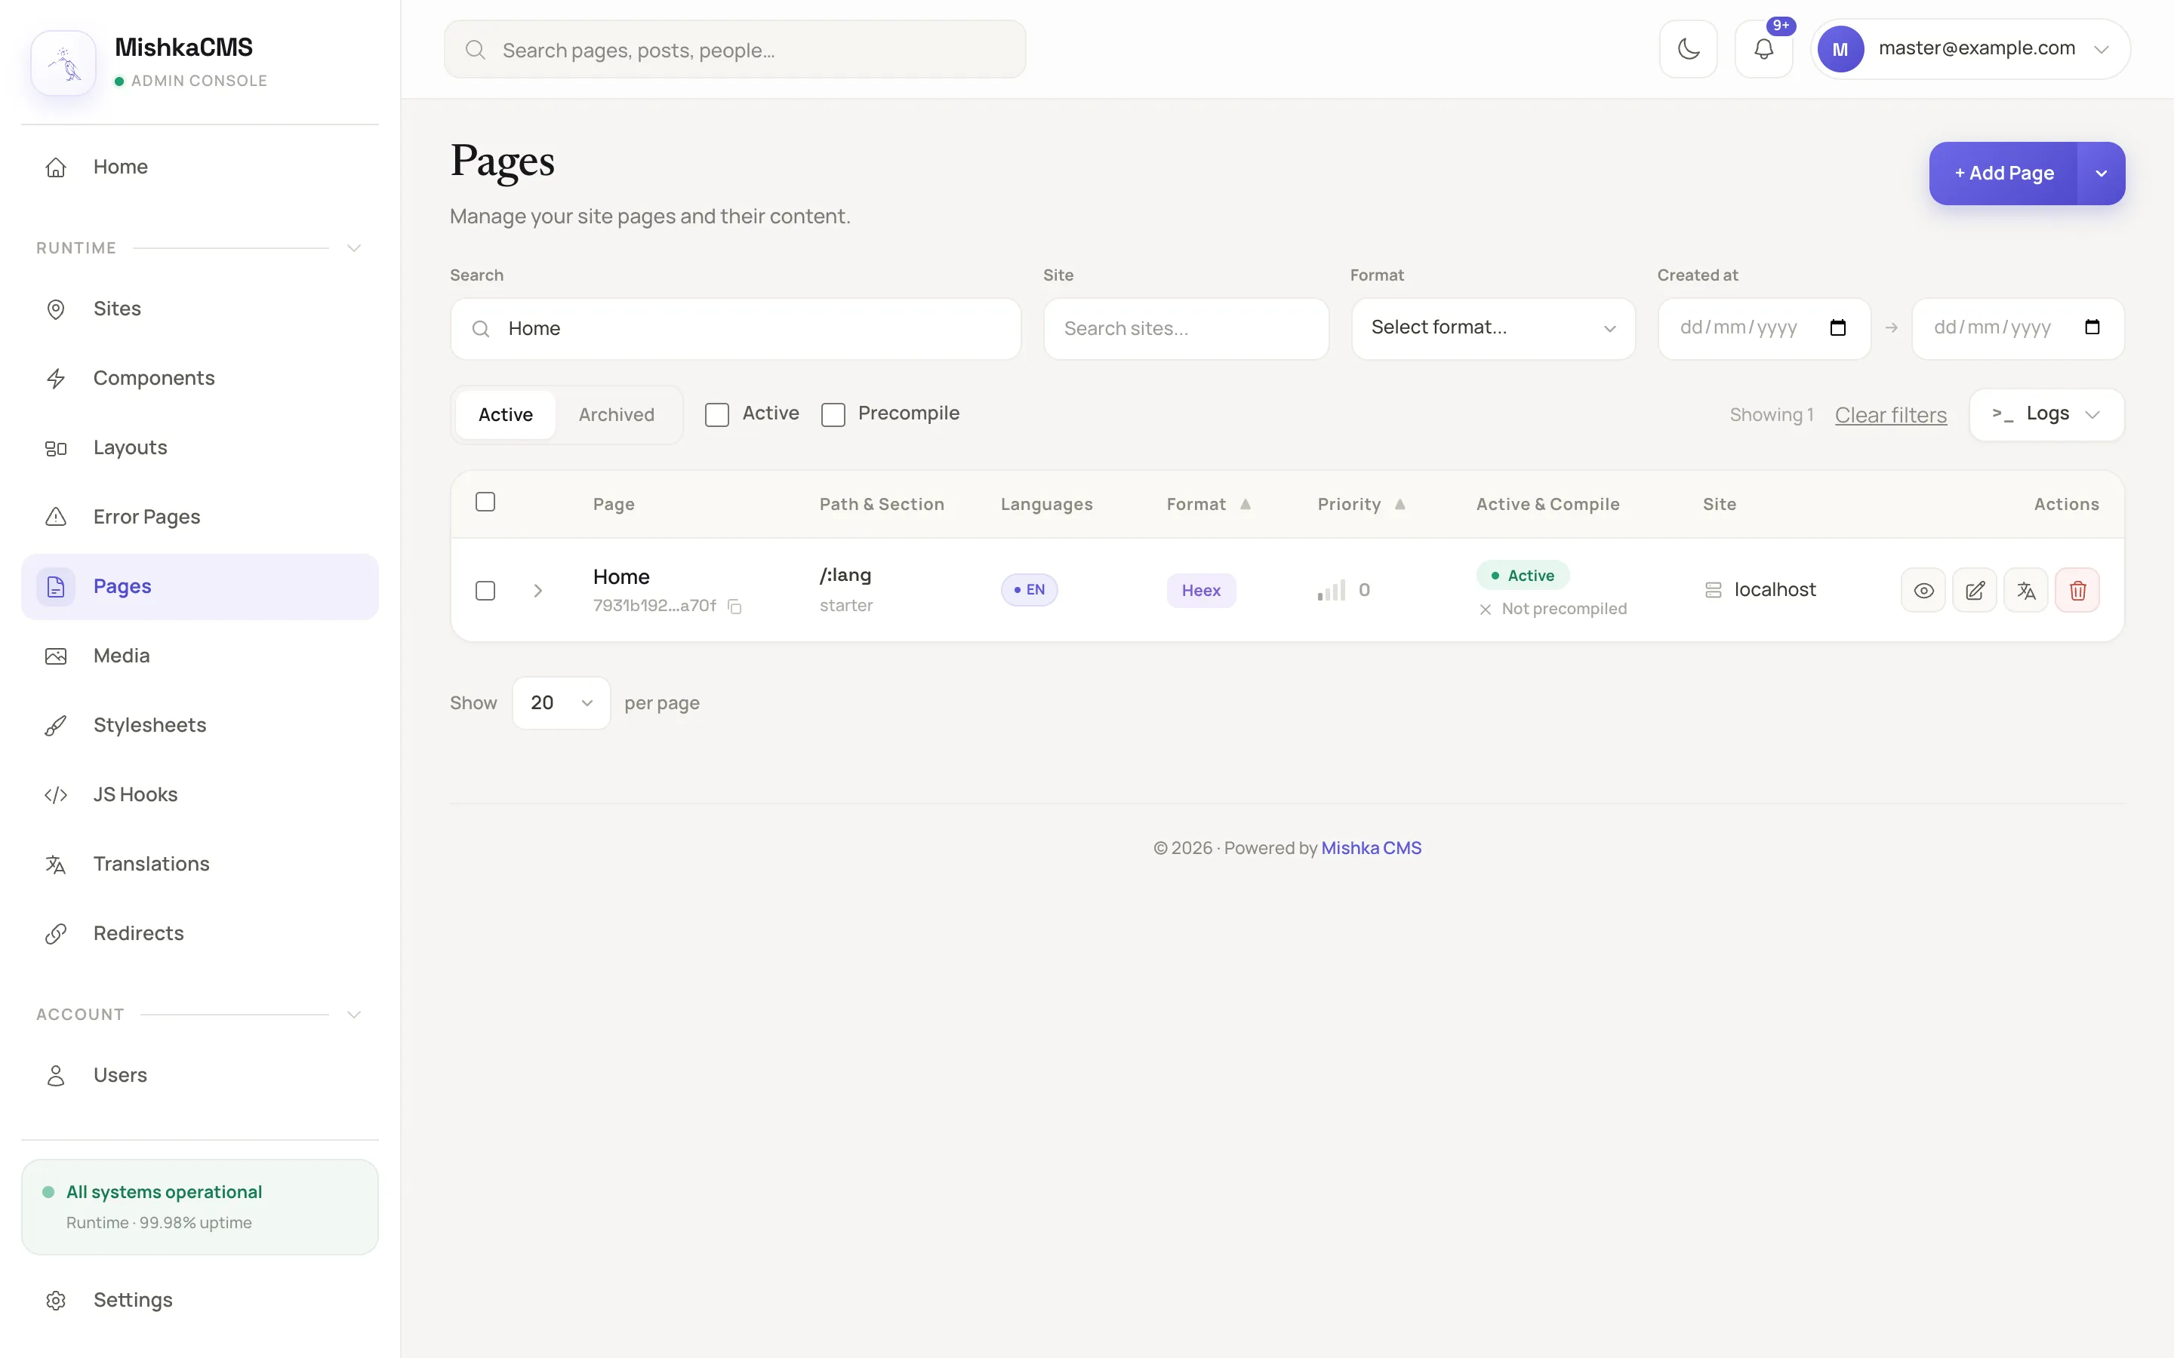Go to Sites in sidebar
Viewport: 2174px width, 1358px height.
pyautogui.click(x=199, y=309)
